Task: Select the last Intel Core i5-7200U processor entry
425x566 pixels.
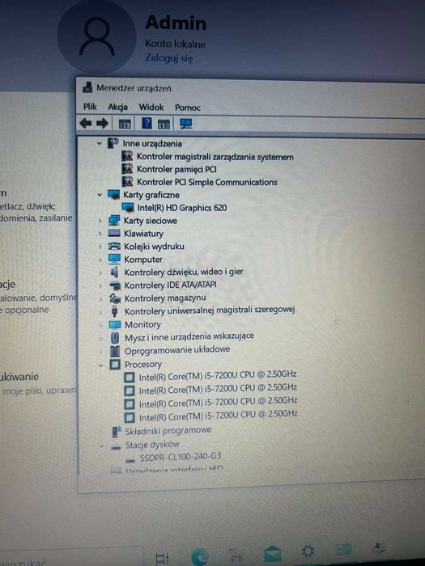Action: 219,416
